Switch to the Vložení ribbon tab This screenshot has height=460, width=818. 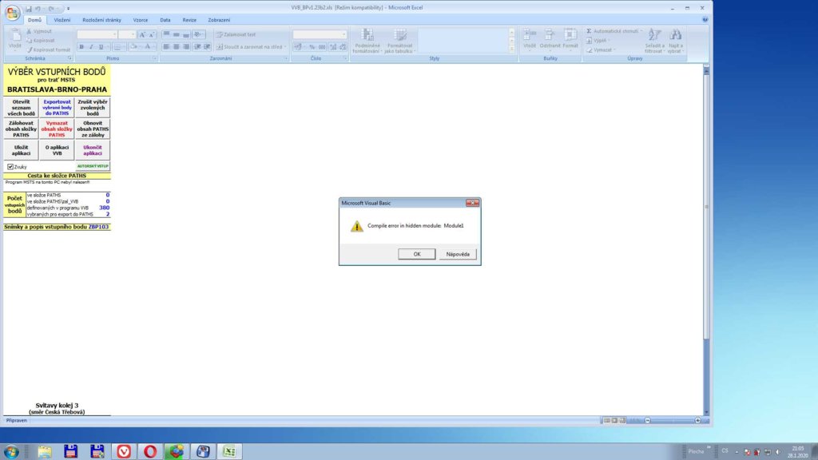[62, 19]
